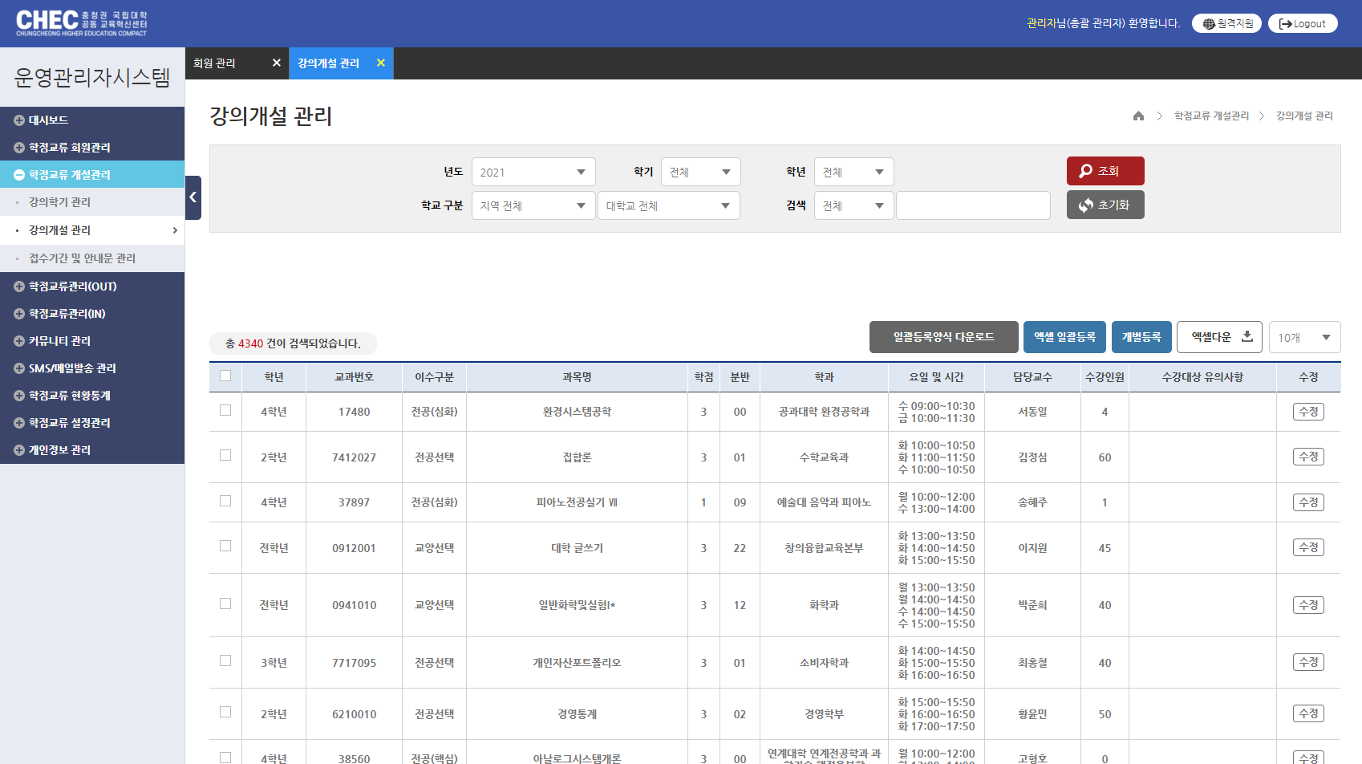Viewport: 1362px width, 764px height.
Task: Click plus icon next to 개인정보 관리
Action: point(19,450)
